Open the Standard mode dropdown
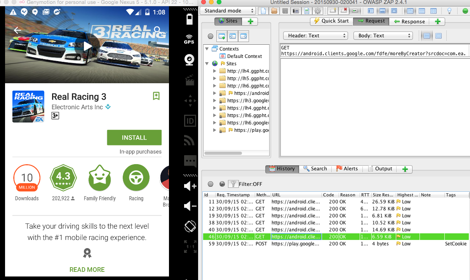This screenshot has width=470, height=280. [228, 11]
